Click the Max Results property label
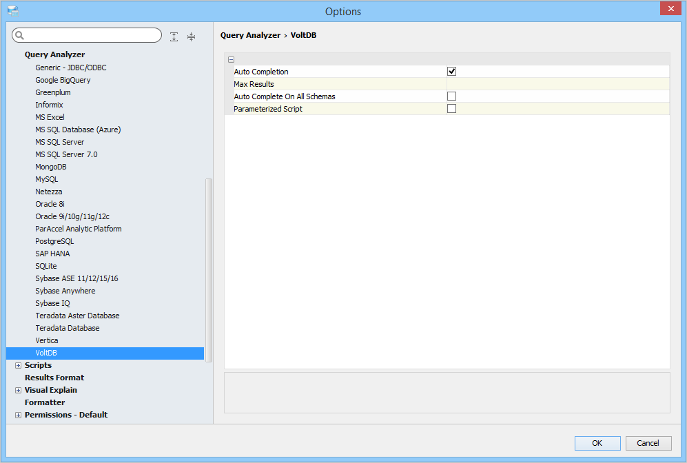The height and width of the screenshot is (463, 687). pos(254,84)
